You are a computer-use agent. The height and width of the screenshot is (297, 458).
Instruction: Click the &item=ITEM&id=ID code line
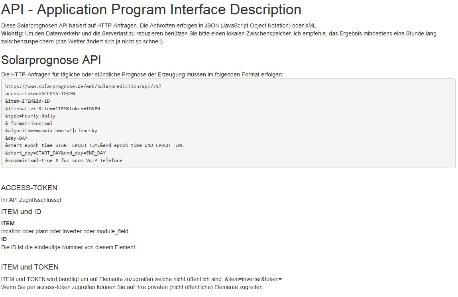pos(28,101)
